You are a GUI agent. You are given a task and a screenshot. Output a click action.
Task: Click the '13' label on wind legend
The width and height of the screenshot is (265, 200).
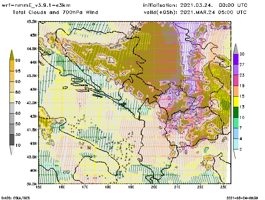tap(242, 107)
